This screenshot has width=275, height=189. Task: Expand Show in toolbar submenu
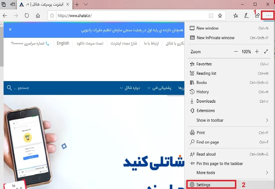point(229,120)
